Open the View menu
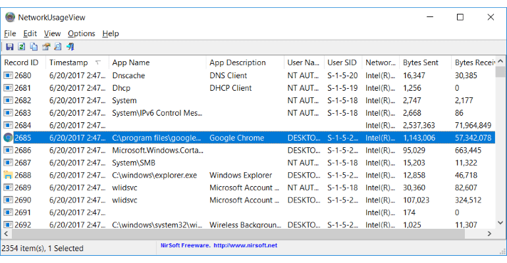This screenshot has height=263, width=507. click(52, 34)
